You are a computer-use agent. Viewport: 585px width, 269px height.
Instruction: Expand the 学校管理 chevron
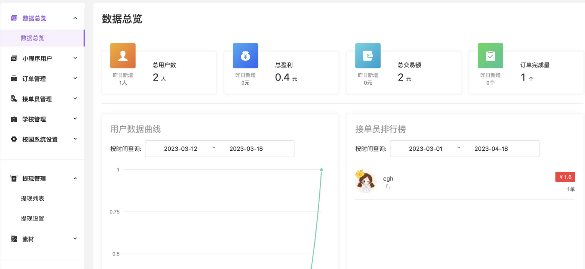click(75, 119)
